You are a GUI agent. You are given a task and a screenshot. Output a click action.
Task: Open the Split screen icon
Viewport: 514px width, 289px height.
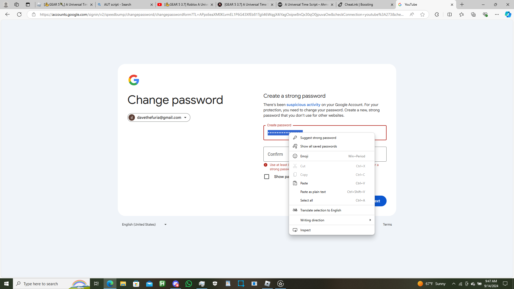[x=449, y=14]
